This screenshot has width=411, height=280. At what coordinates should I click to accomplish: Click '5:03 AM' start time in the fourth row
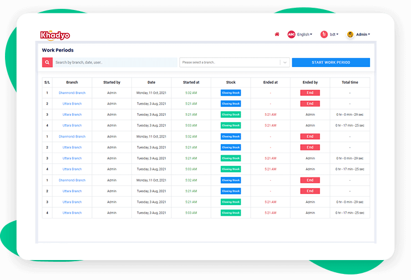(191, 125)
